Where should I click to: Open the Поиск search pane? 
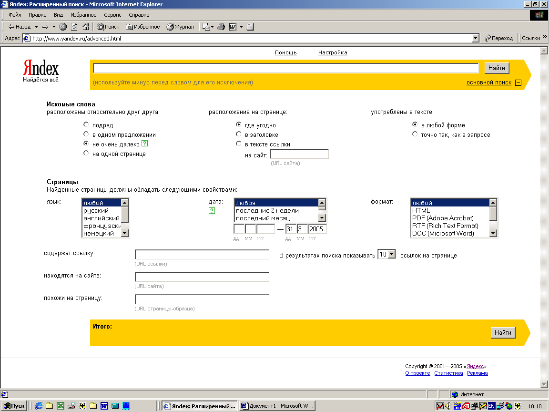point(108,27)
